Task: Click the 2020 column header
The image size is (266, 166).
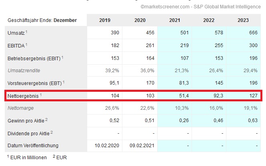Action: 141,20
